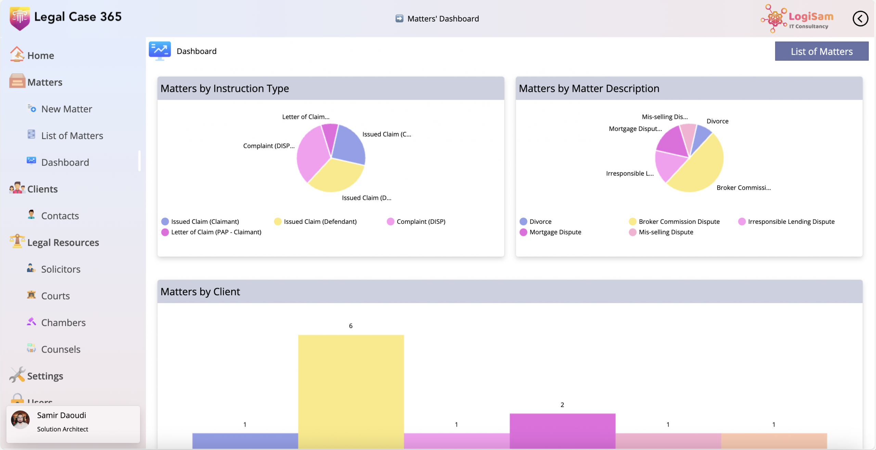Click the Chambers gavel icon
The width and height of the screenshot is (876, 450).
(x=31, y=322)
